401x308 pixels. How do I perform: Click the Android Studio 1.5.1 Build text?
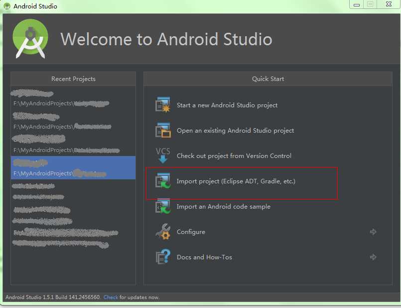(x=53, y=297)
